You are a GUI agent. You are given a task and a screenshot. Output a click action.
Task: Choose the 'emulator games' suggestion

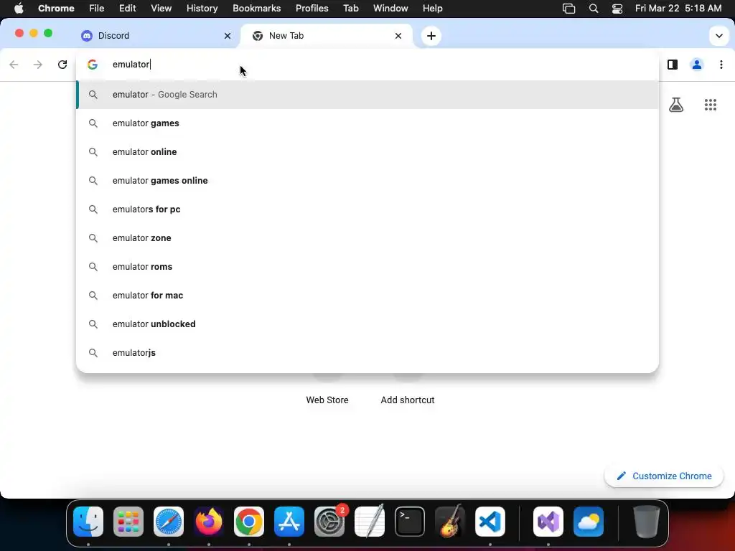point(367,123)
